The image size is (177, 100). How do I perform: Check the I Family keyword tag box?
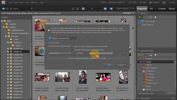tap(141, 59)
